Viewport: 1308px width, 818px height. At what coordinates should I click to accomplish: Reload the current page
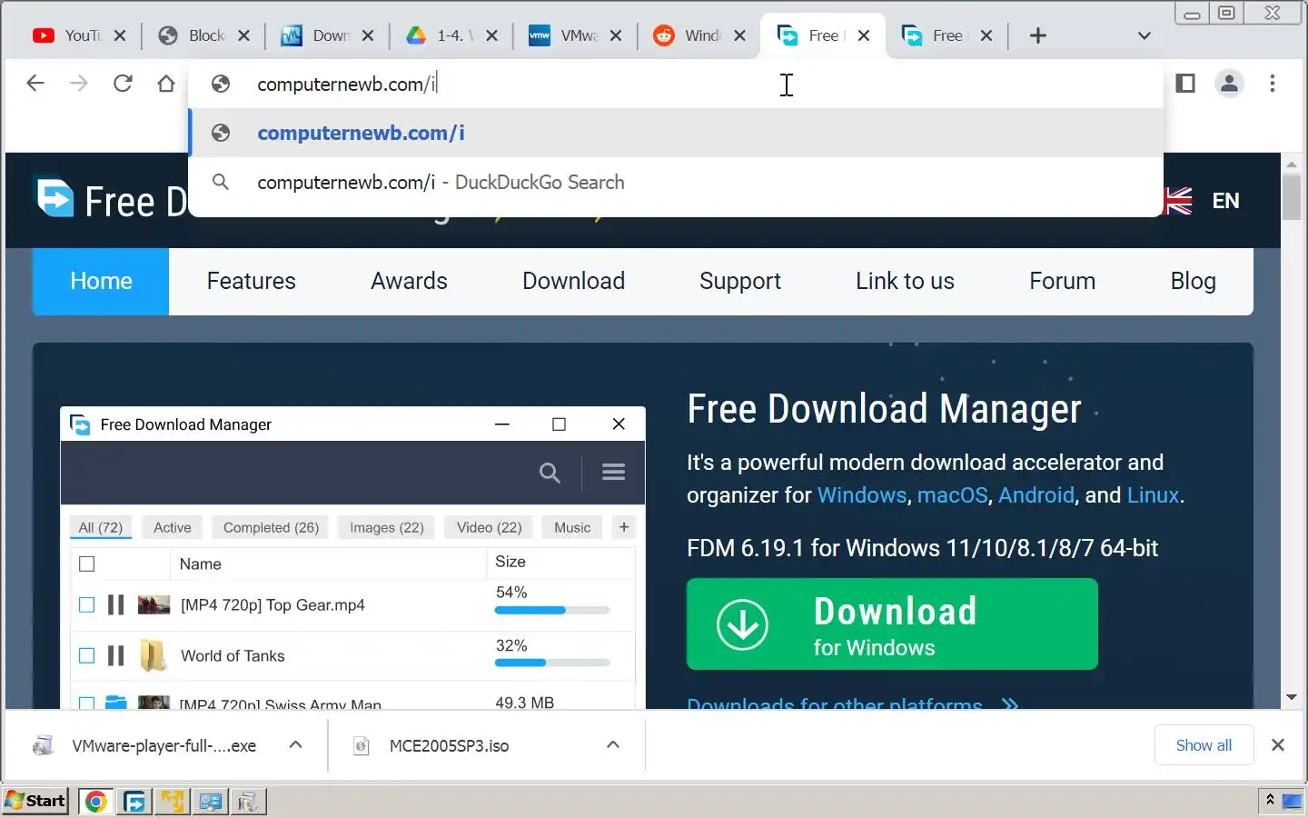[123, 84]
